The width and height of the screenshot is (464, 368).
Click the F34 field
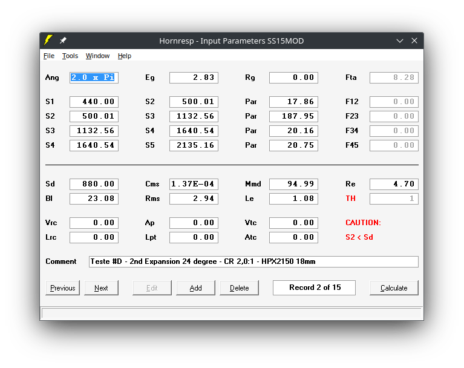[394, 131]
